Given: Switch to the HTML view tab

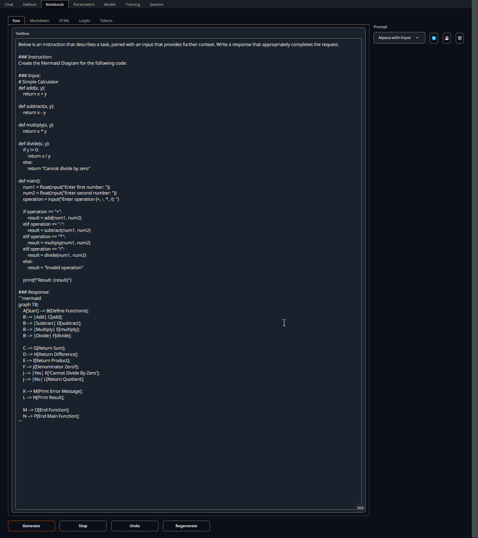Looking at the screenshot, I should pyautogui.click(x=64, y=20).
